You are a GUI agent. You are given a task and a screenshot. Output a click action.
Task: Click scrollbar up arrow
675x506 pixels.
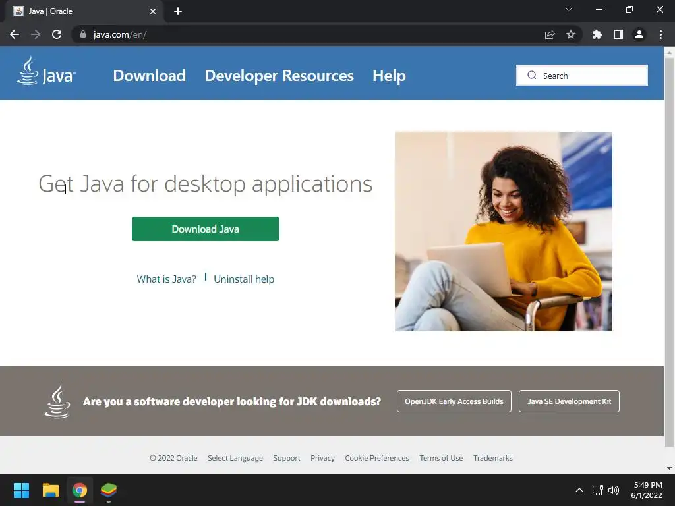coord(670,52)
